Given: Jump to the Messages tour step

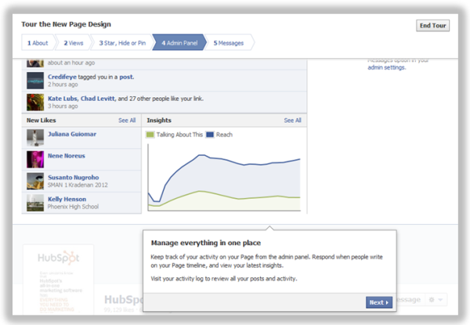Looking at the screenshot, I should click(x=229, y=42).
